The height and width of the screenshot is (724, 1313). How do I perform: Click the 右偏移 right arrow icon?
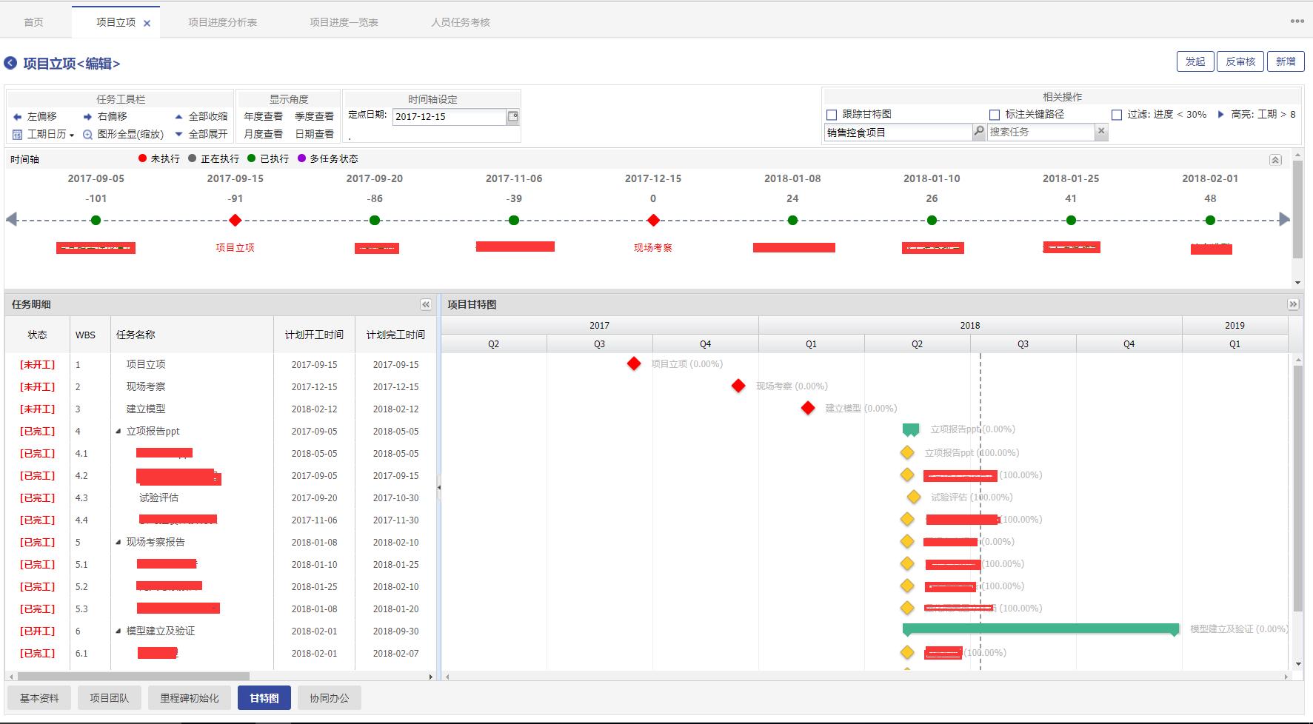pyautogui.click(x=87, y=117)
